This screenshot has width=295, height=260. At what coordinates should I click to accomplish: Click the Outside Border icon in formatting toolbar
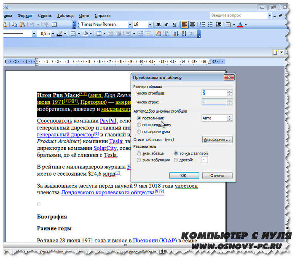pyautogui.click(x=228, y=24)
